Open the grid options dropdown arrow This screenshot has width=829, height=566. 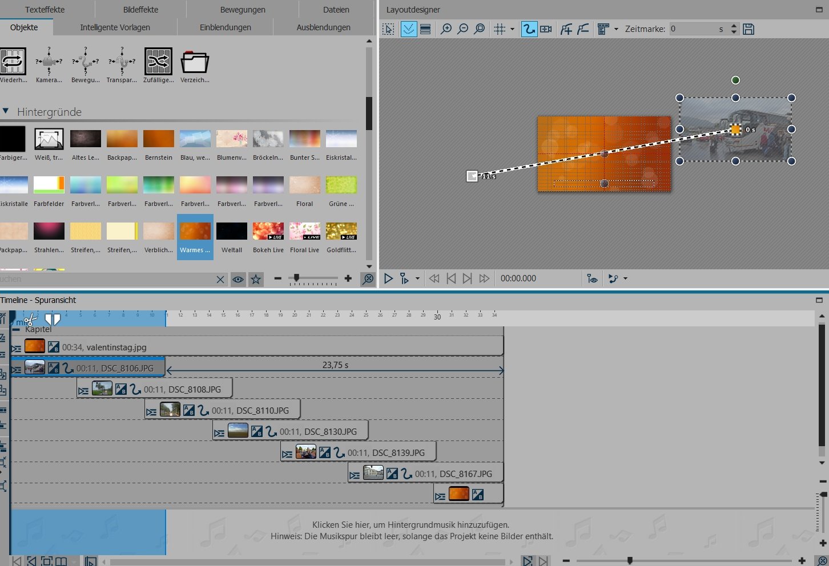tap(512, 29)
